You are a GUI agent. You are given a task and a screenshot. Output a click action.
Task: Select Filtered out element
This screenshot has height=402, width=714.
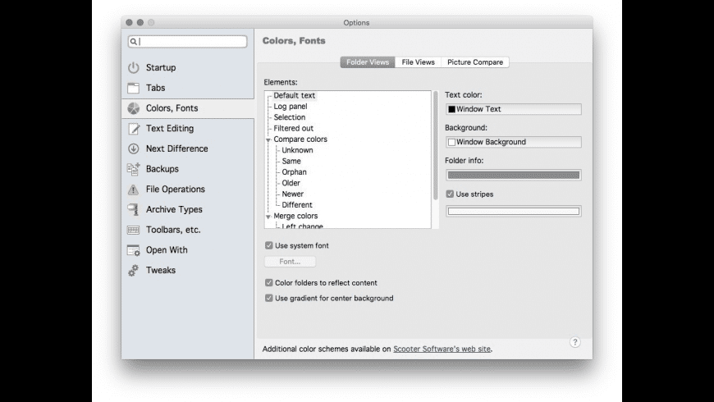pyautogui.click(x=293, y=128)
